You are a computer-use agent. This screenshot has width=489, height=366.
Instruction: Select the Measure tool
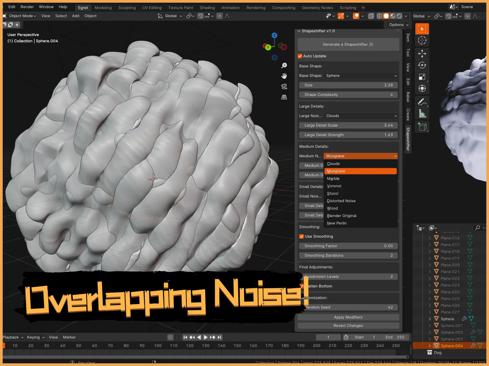pyautogui.click(x=422, y=113)
